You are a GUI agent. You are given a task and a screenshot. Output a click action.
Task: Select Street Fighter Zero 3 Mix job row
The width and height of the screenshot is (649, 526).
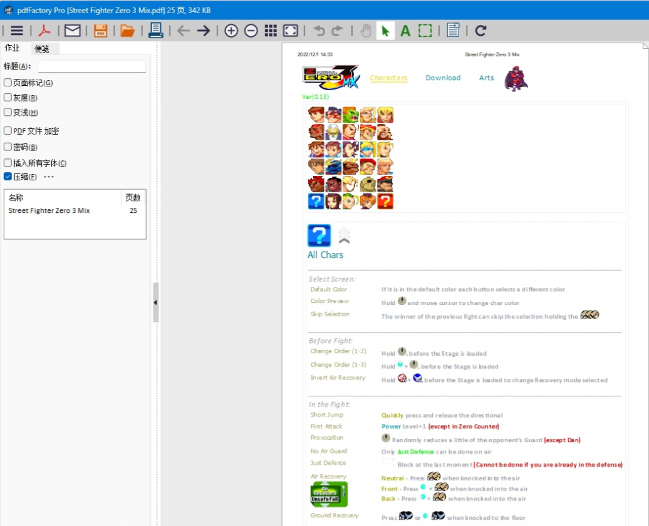[75, 210]
